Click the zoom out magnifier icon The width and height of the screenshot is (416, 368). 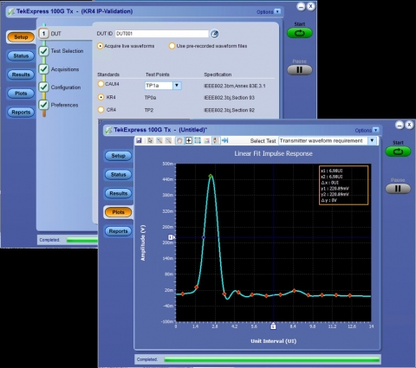[x=168, y=140]
